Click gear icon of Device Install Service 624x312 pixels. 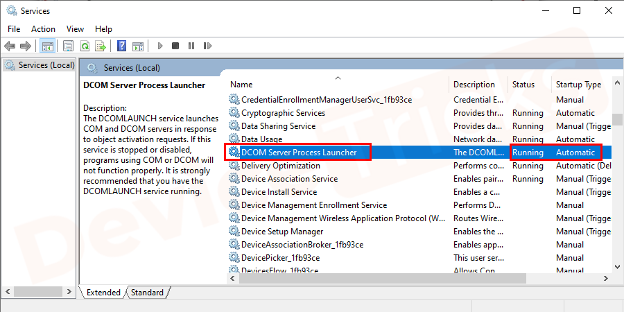(x=234, y=192)
